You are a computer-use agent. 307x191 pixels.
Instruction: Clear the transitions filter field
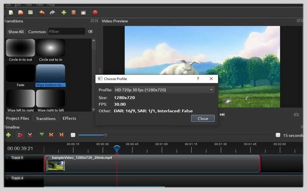[90, 32]
